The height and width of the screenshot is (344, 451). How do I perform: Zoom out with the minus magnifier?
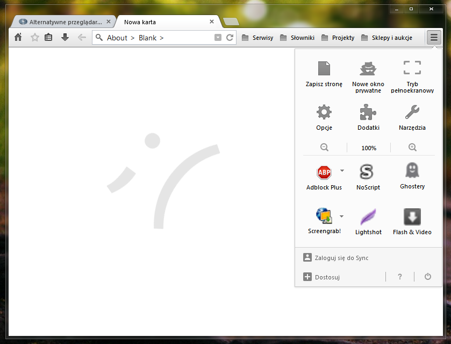(325, 148)
